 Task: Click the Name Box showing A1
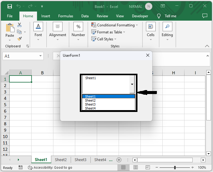(x=20, y=56)
